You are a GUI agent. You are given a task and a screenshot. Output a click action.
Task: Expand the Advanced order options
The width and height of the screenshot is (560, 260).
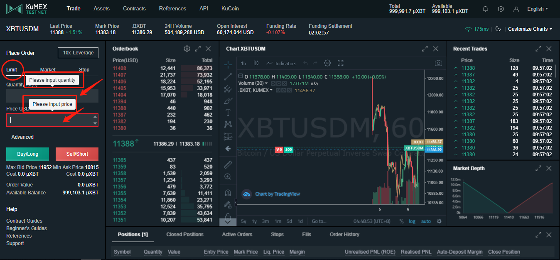(x=22, y=137)
